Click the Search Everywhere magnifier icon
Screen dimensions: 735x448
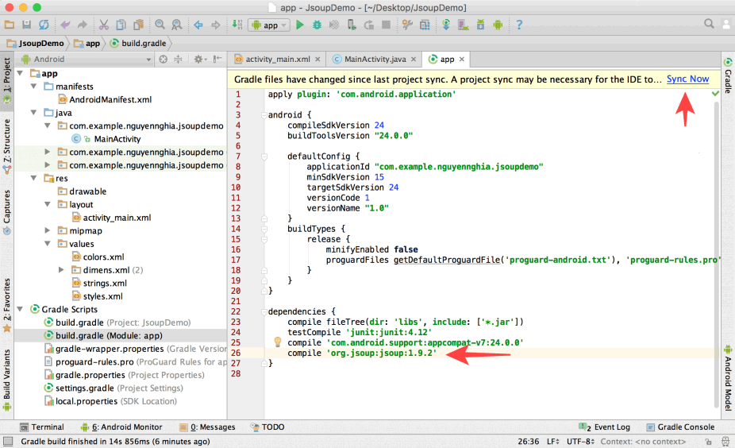pos(710,24)
